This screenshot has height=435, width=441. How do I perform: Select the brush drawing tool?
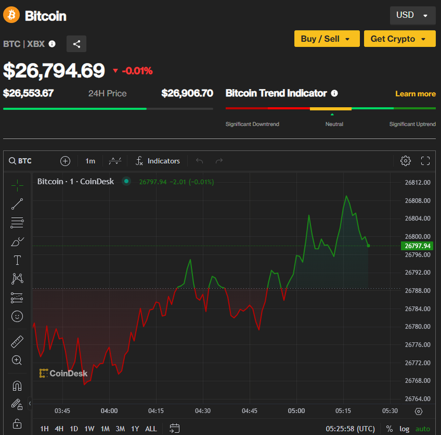pos(17,242)
